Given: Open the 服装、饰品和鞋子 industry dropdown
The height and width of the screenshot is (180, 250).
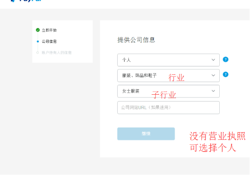Looking at the screenshot, I should tap(168, 76).
